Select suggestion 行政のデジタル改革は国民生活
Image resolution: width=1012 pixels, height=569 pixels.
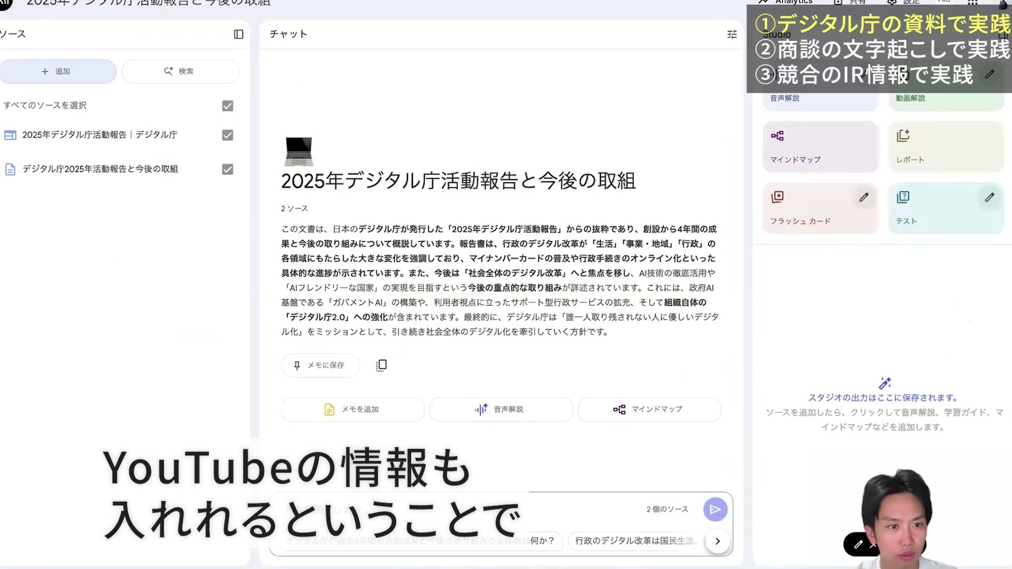click(x=636, y=541)
